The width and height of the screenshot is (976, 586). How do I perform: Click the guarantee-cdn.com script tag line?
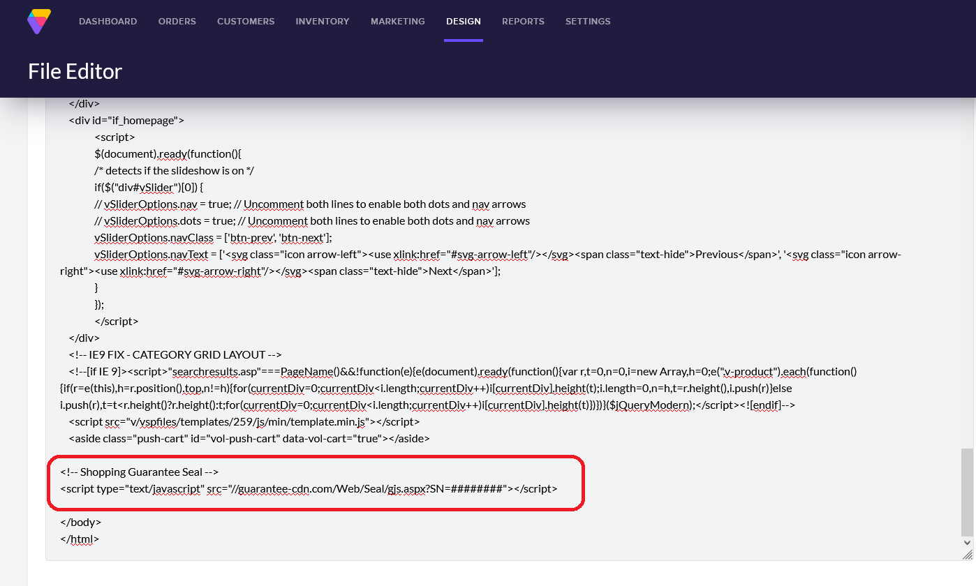[309, 489]
